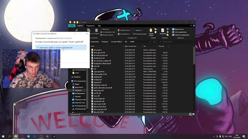Refresh the folder with the address bar button

point(154,42)
